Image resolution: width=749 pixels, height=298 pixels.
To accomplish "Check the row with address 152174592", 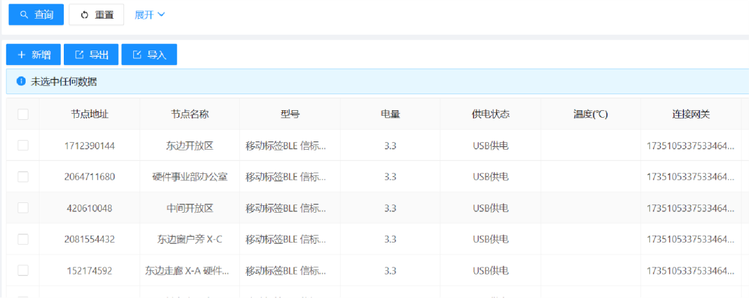I will pyautogui.click(x=23, y=270).
